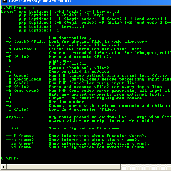Click the cmd.exe window title text
171x171 pixels.
(40, 1)
